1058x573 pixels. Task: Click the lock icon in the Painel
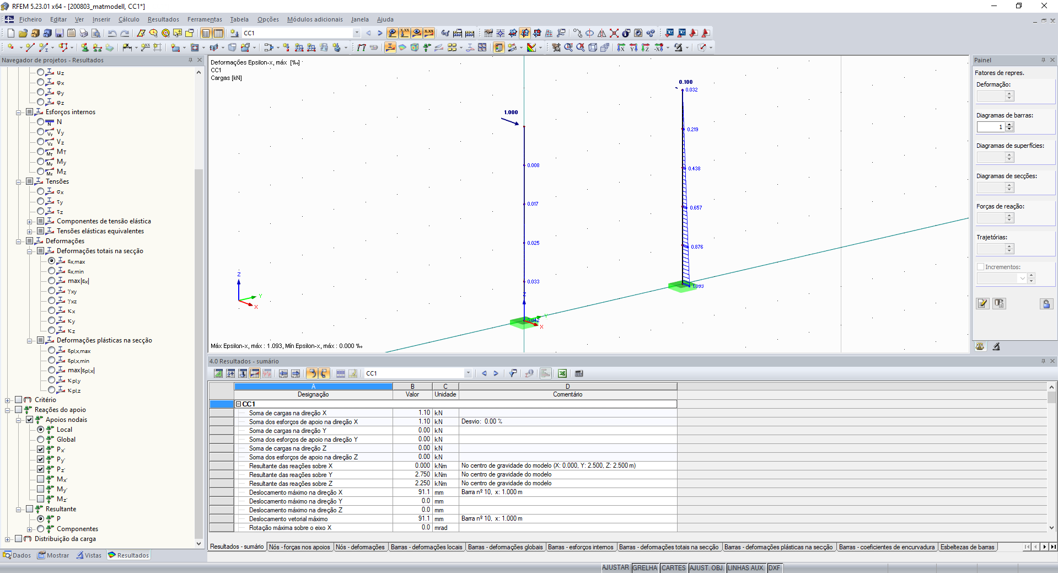point(1046,304)
